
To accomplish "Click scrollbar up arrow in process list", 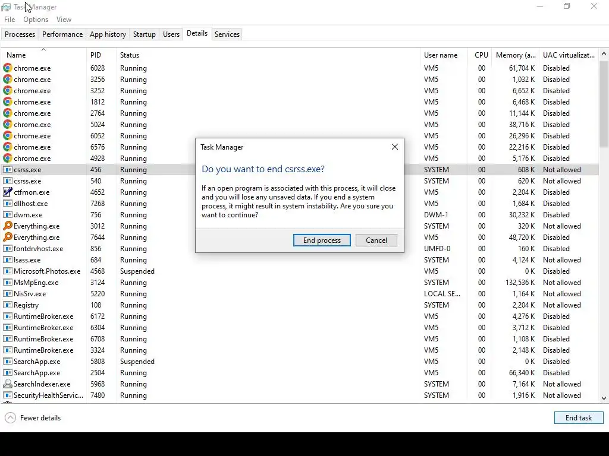I will [604, 54].
